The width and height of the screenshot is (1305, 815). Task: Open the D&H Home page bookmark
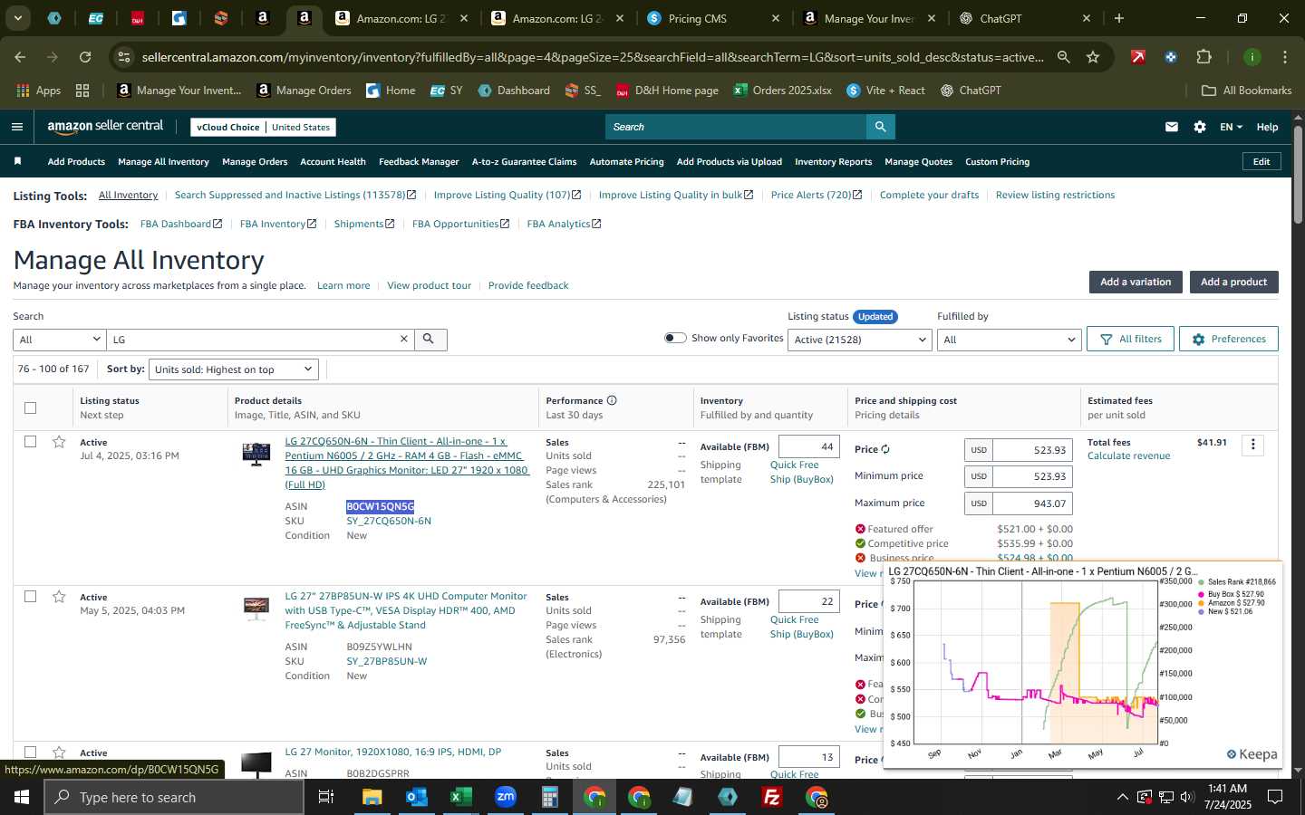click(667, 91)
